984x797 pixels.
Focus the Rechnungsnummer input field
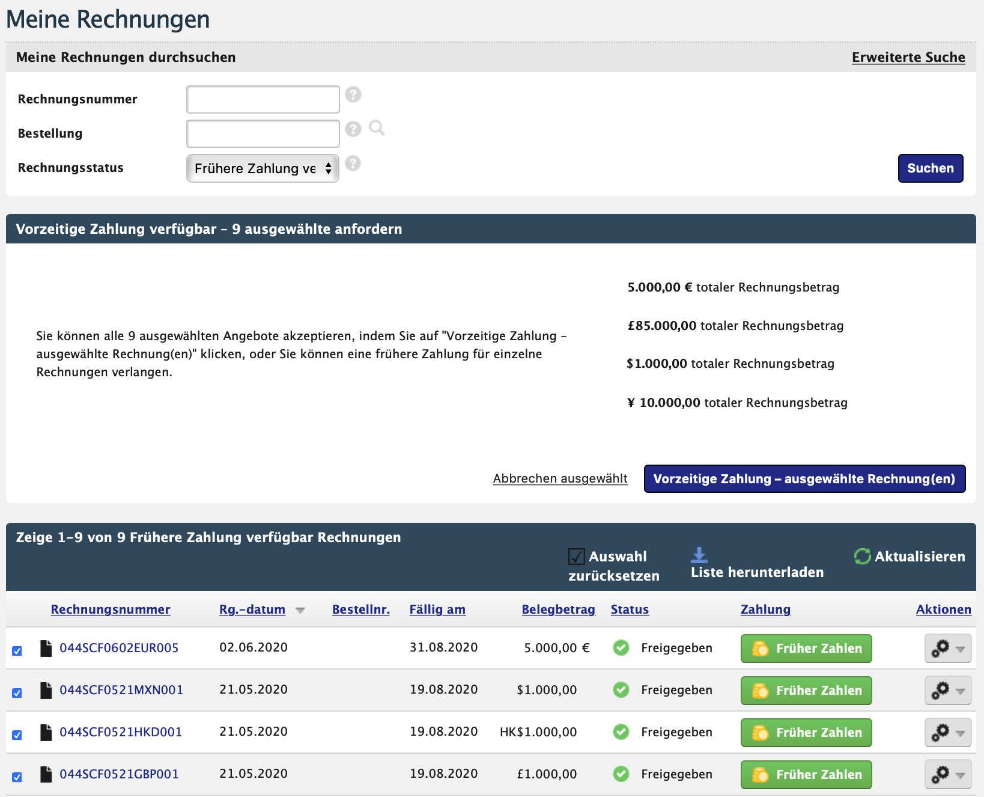[x=263, y=99]
